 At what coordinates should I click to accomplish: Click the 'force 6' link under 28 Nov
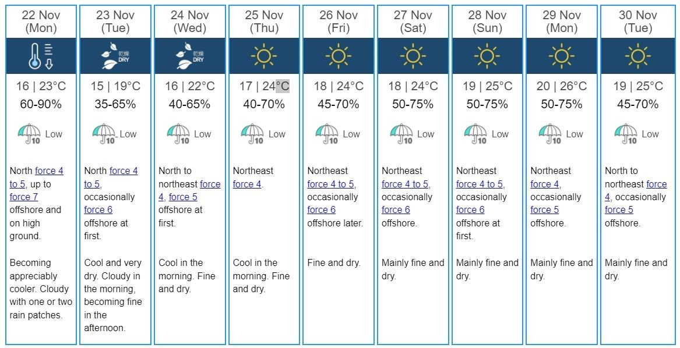[470, 209]
